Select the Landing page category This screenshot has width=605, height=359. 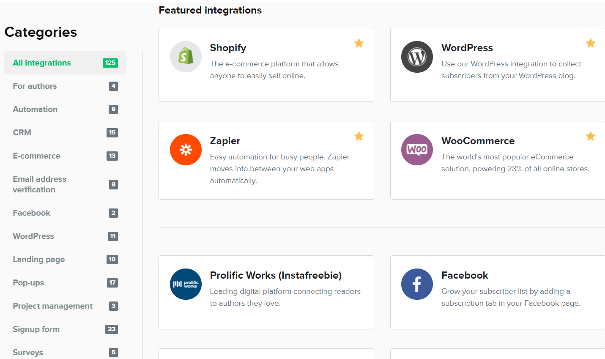[65, 259]
